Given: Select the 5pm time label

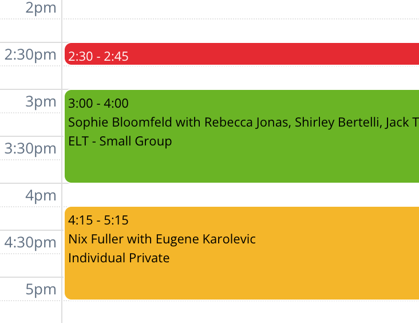Looking at the screenshot, I should (41, 290).
